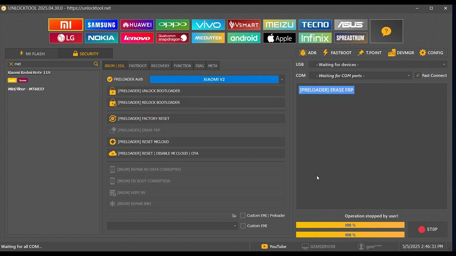Image resolution: width=456 pixels, height=256 pixels.
Task: Open the ASUS brand section
Action: tap(351, 25)
